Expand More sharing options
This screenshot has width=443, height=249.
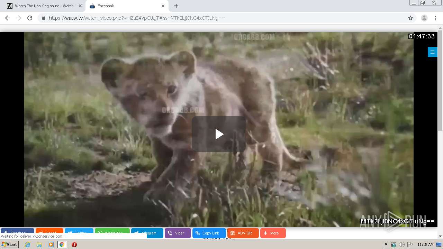coord(273,233)
